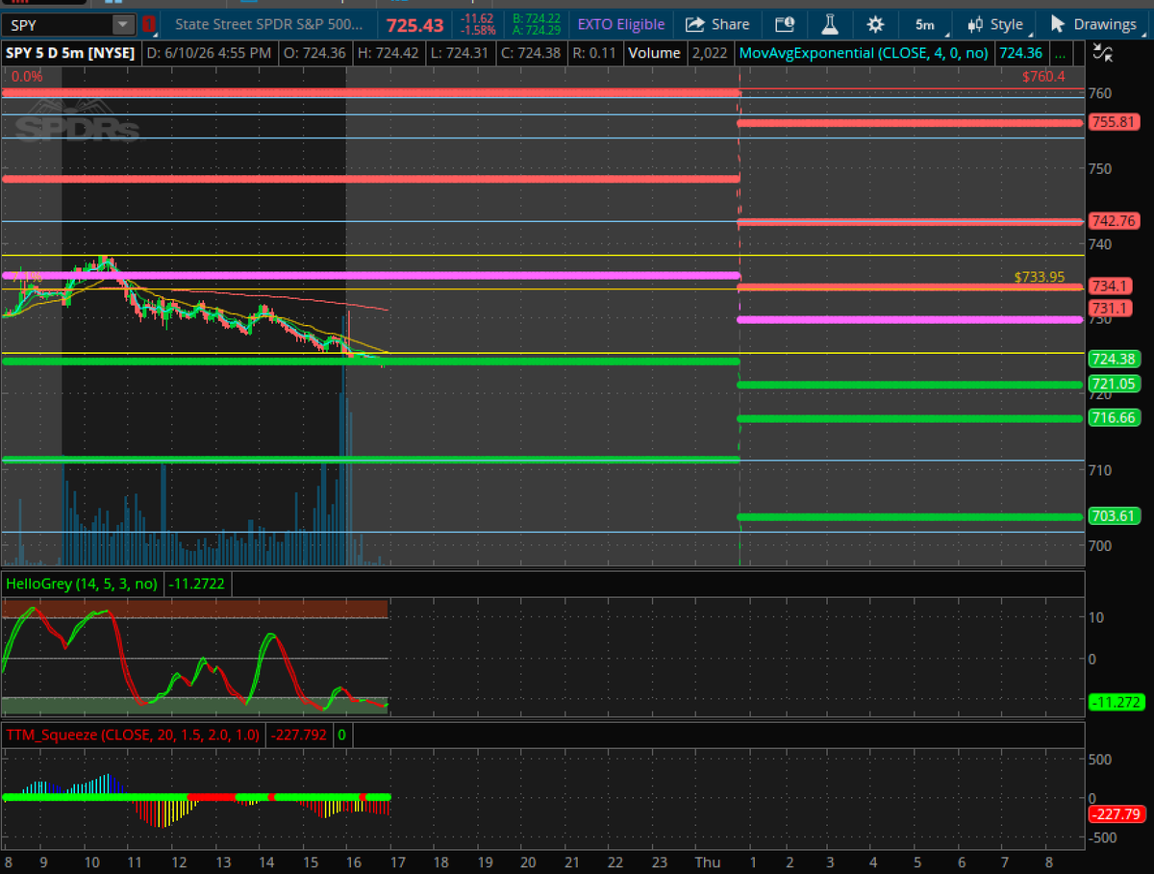Open the symbol selector dropdown arrow
The image size is (1154, 874).
[124, 24]
